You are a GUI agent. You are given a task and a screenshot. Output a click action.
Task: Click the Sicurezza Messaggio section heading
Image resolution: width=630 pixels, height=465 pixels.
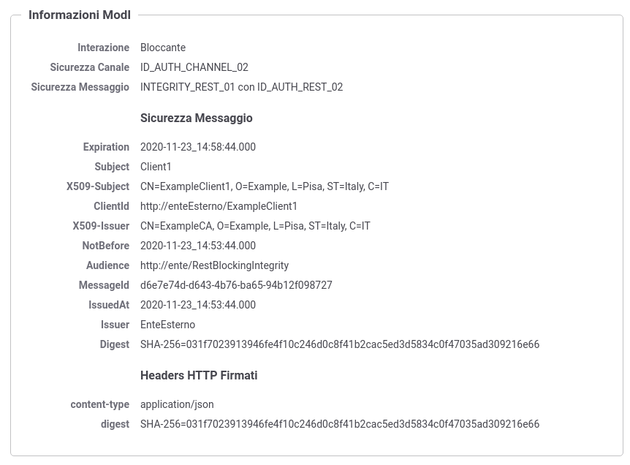click(x=197, y=118)
